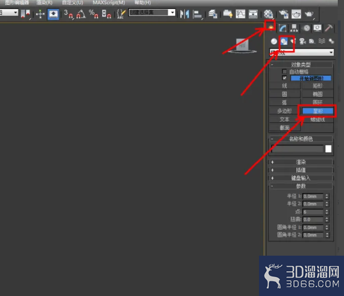Screen dimensions: 344x296
Task: Open the truncated dropdown at toolbar left
Action: pyautogui.click(x=9, y=12)
